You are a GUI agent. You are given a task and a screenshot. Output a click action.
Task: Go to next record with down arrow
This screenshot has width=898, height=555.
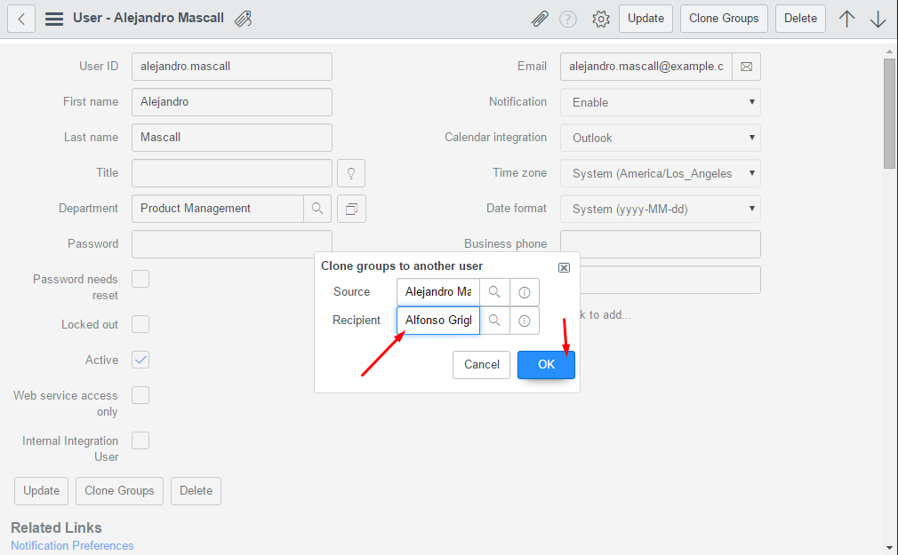[878, 19]
